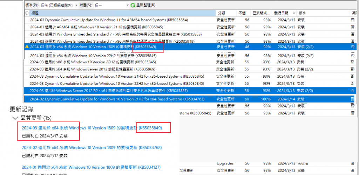The image size is (359, 175).
Task: Click 安裝 (2/2) in the KB5035849 row
Action: (x=305, y=47)
